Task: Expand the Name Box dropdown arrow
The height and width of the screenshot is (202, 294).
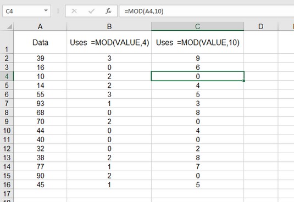Action: pyautogui.click(x=46, y=11)
